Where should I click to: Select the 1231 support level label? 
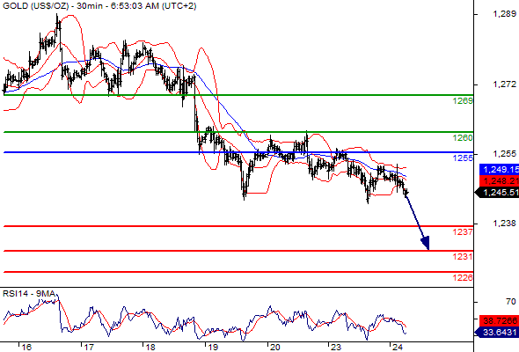tap(463, 256)
